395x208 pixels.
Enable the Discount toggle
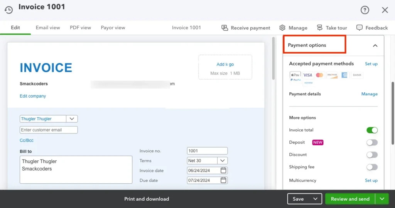pos(372,155)
